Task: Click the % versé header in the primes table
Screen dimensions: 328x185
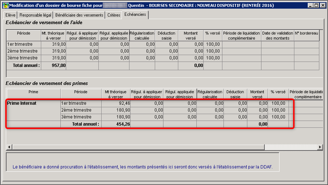Action: 278,94
